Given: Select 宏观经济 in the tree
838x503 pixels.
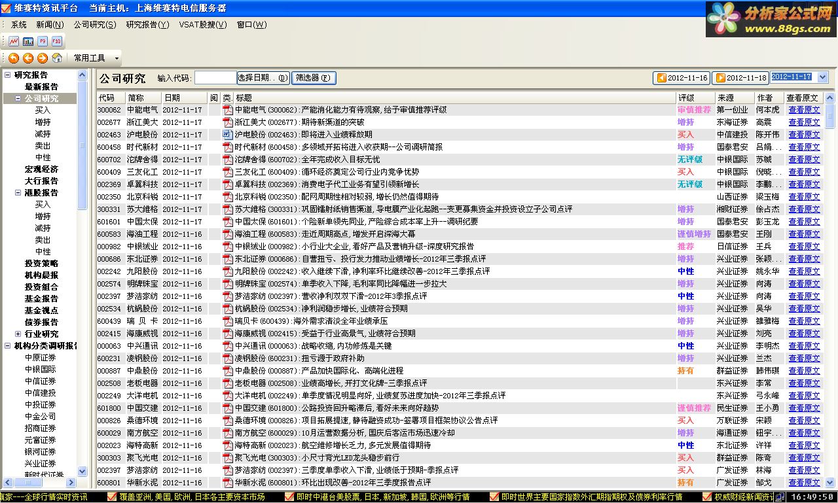Looking at the screenshot, I should [x=41, y=169].
